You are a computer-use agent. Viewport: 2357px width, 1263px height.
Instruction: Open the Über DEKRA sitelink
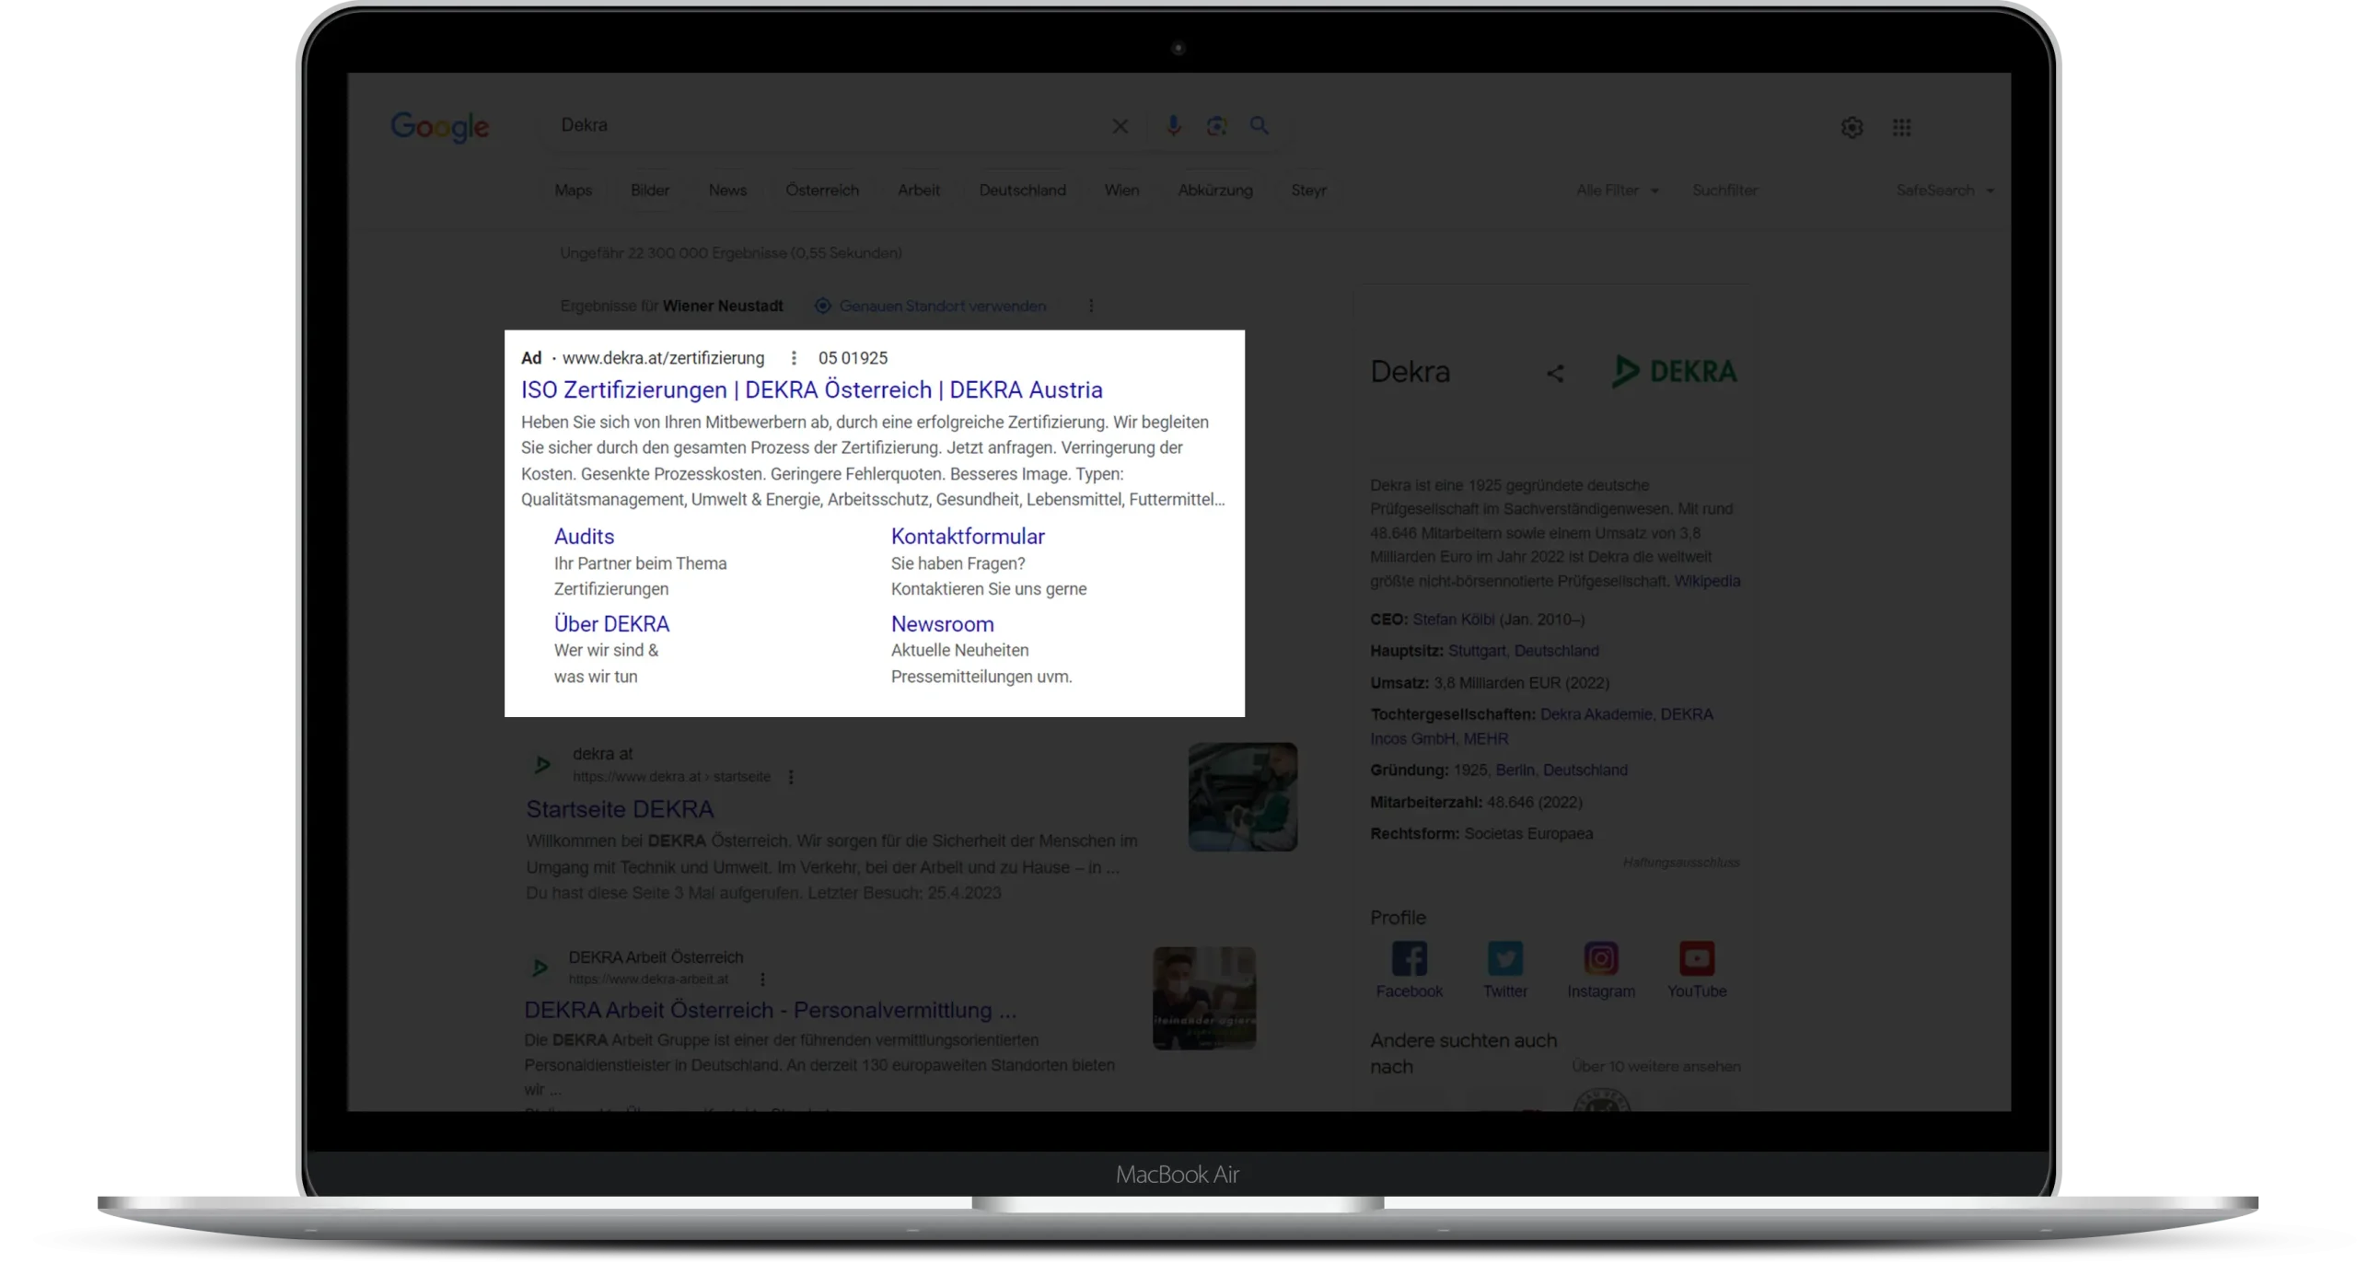(611, 623)
